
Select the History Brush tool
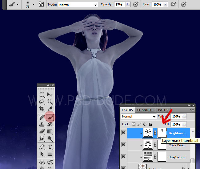[50, 124]
